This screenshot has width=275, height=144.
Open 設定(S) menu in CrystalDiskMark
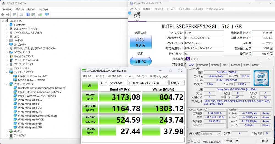100,76
